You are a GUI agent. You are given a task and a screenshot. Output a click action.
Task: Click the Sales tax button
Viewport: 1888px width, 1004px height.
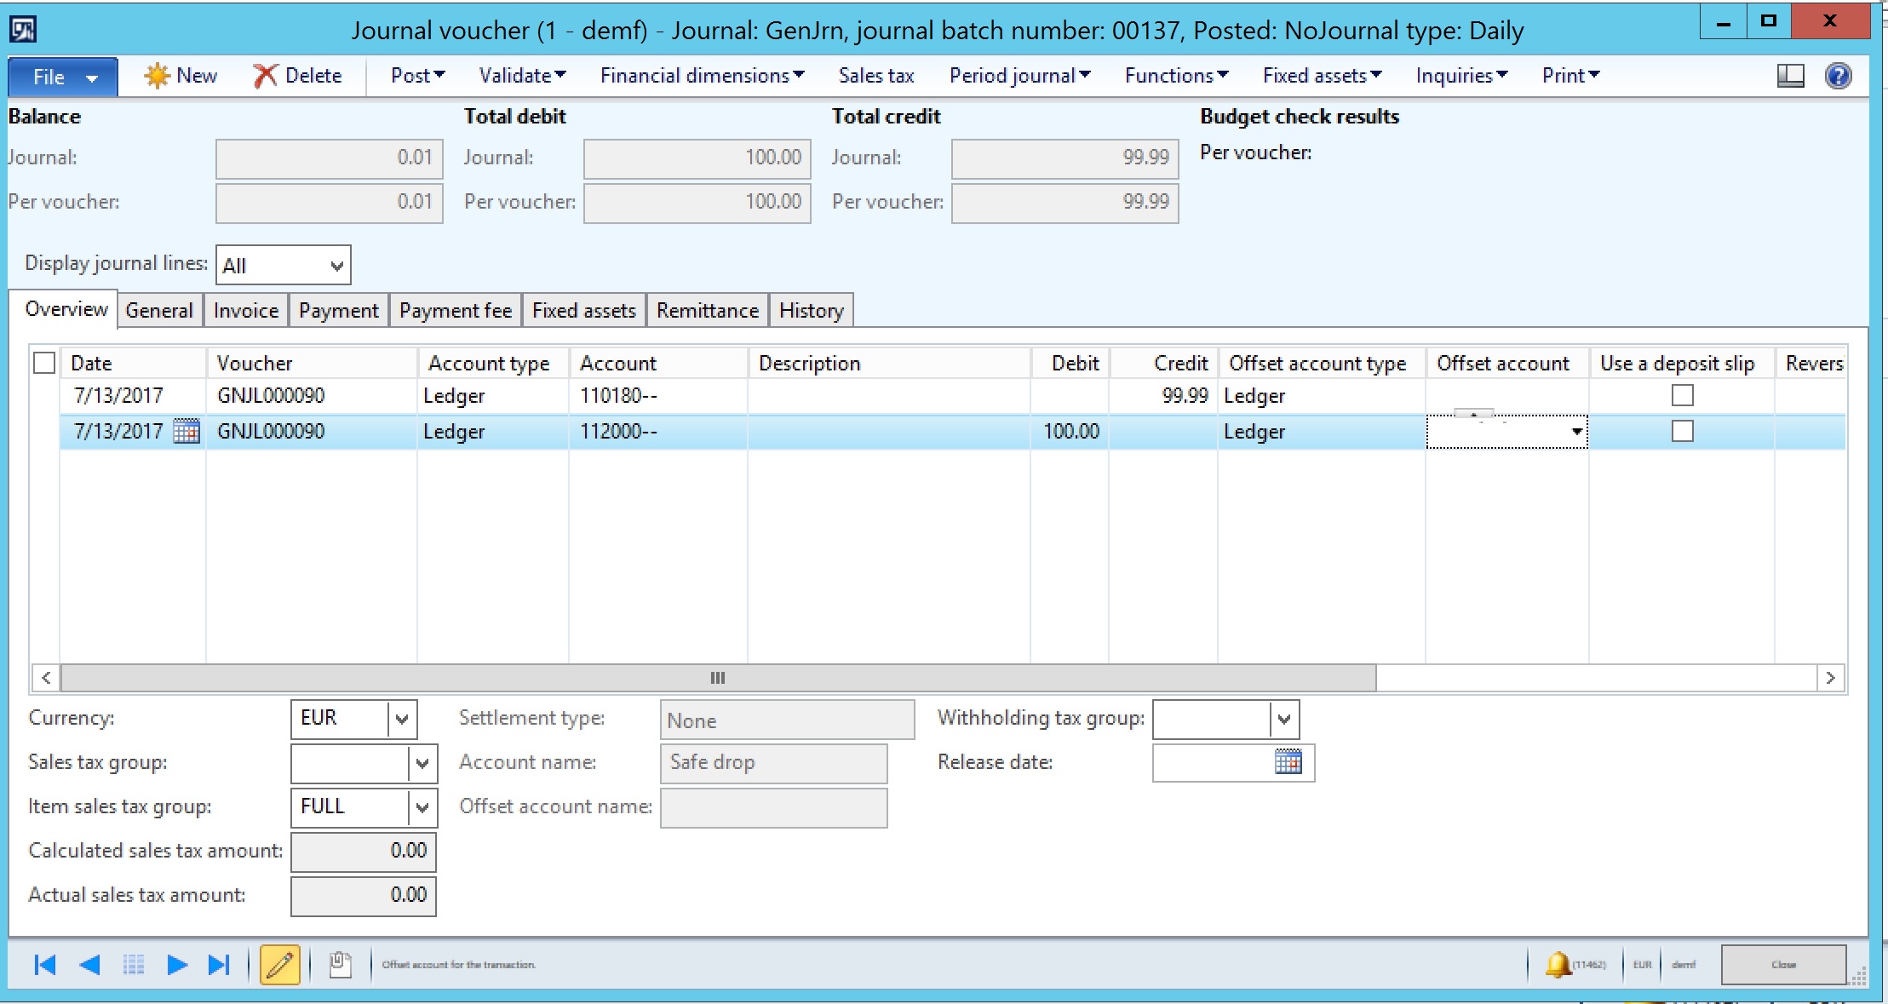[875, 76]
